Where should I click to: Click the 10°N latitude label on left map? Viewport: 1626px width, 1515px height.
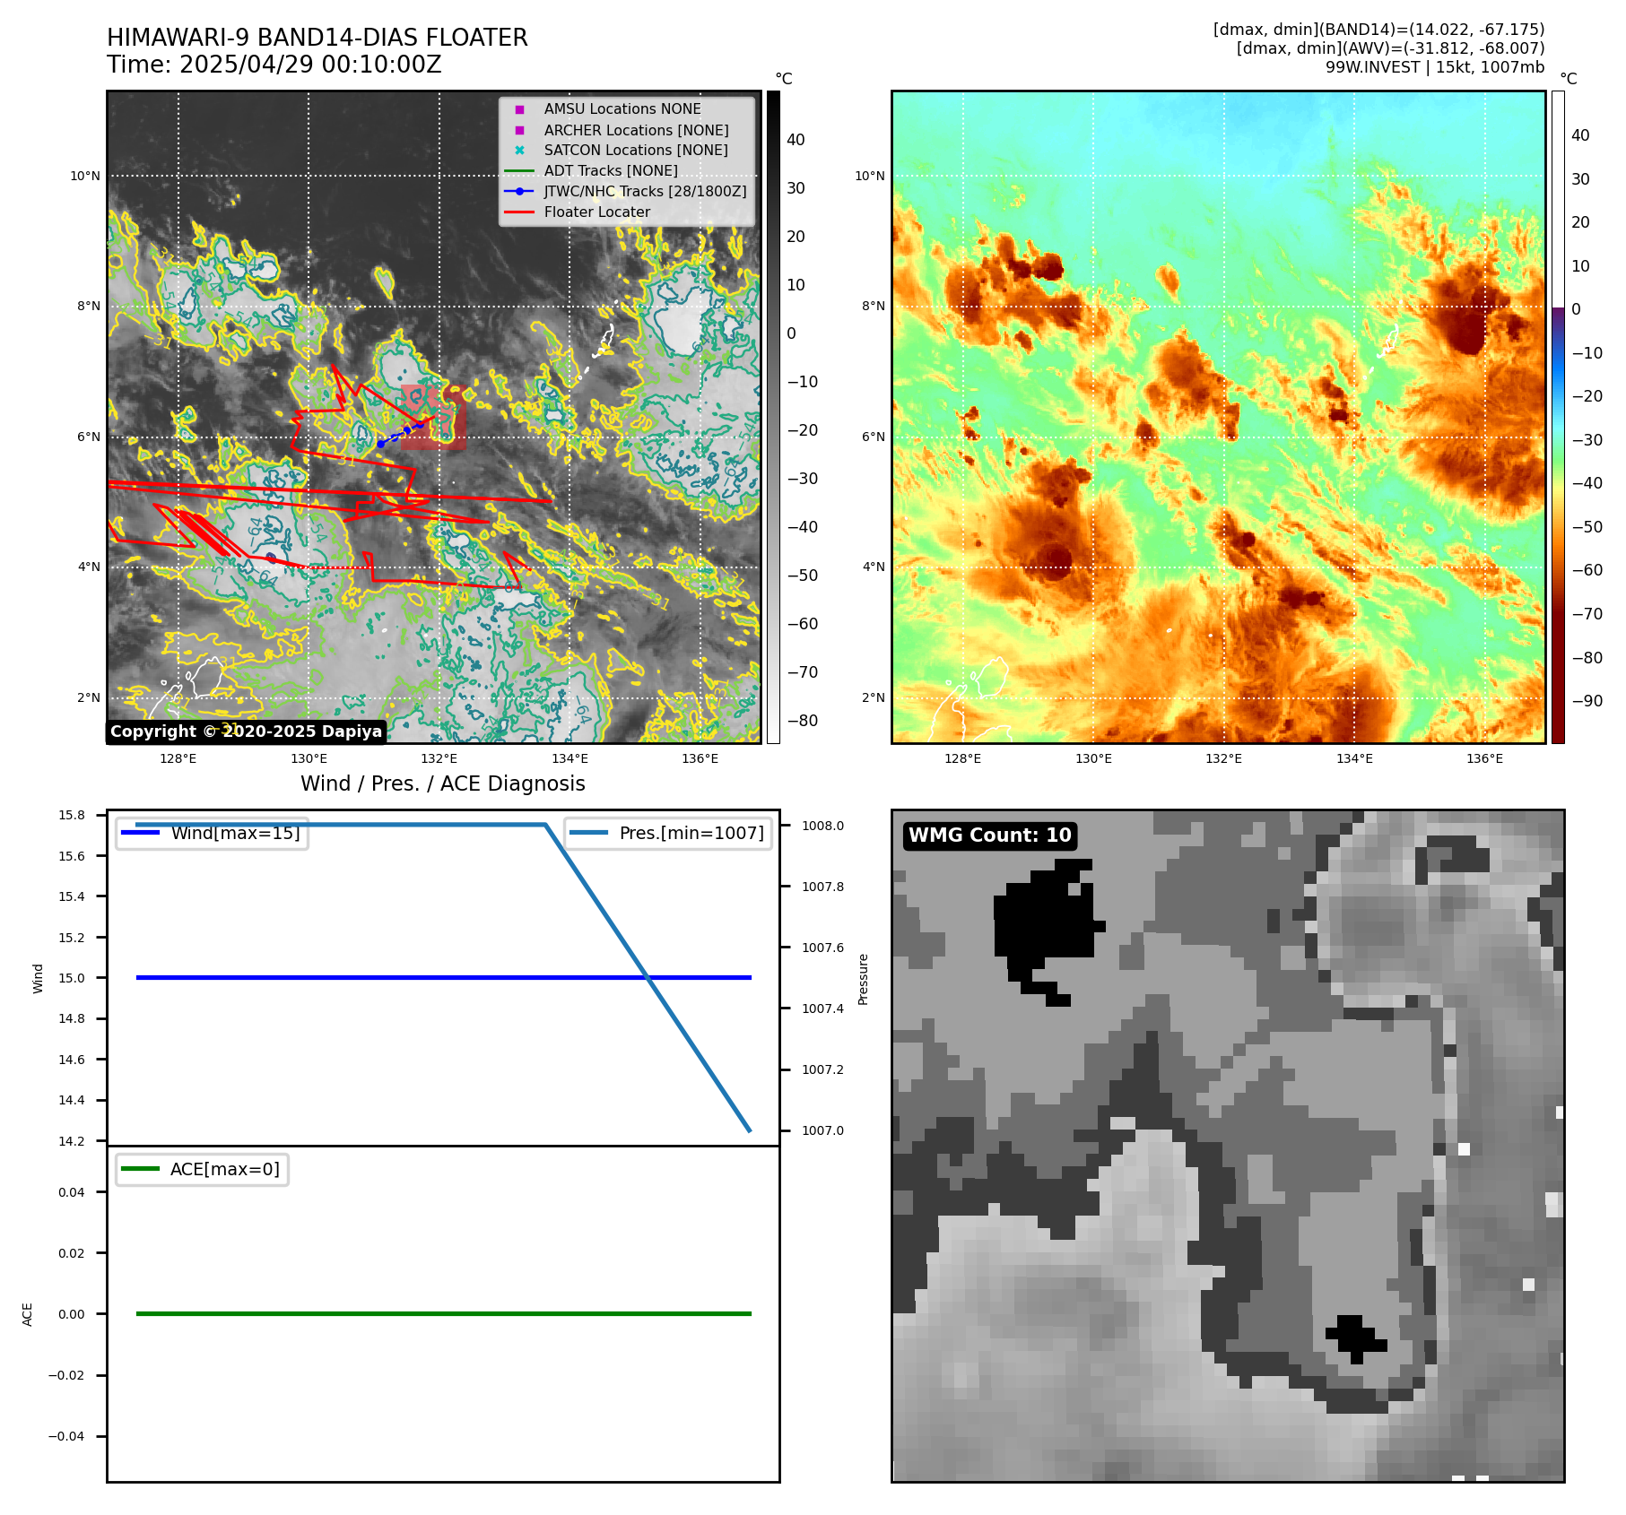(85, 176)
